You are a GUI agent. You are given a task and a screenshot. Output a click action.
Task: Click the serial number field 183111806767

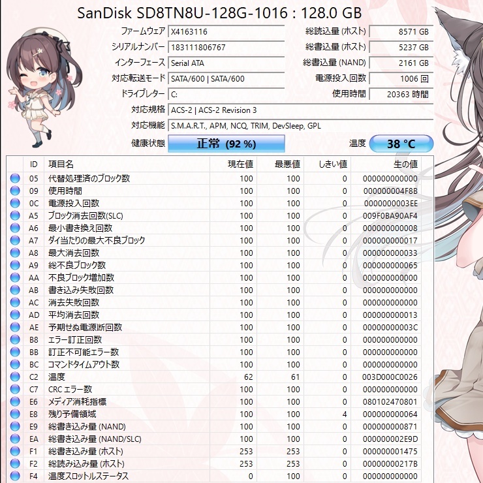(x=226, y=47)
